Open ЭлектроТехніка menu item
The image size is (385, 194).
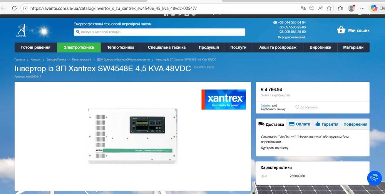click(x=79, y=47)
